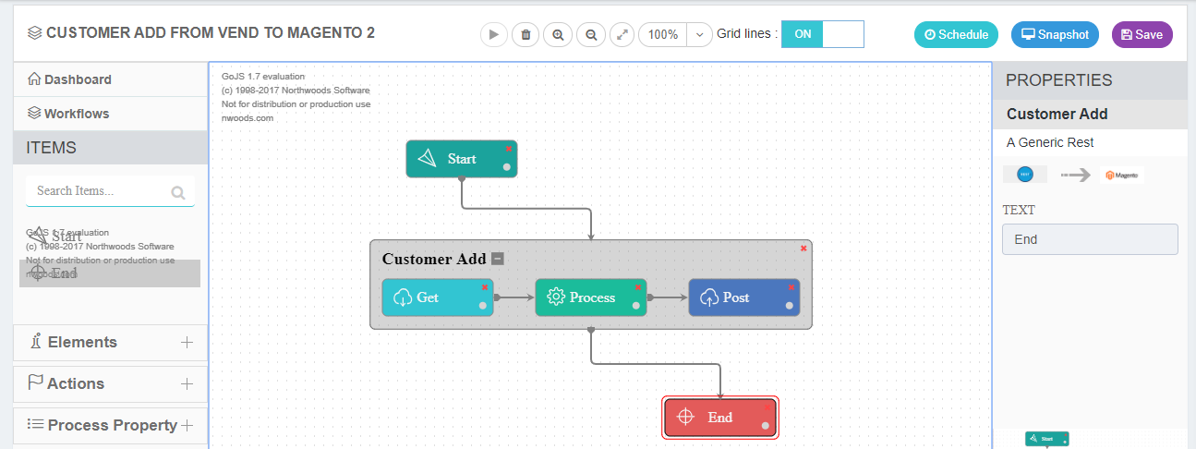Click the Post node cloud upload icon
The width and height of the screenshot is (1196, 449).
pyautogui.click(x=709, y=297)
